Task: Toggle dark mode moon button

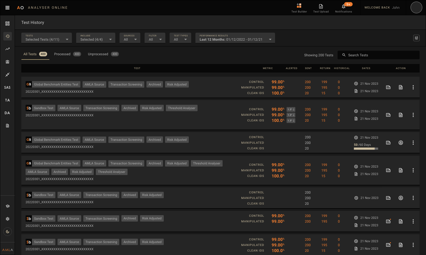Action: pyautogui.click(x=7, y=232)
